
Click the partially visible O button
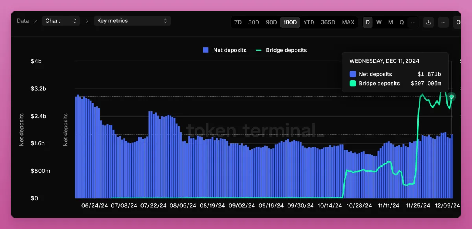click(x=457, y=22)
